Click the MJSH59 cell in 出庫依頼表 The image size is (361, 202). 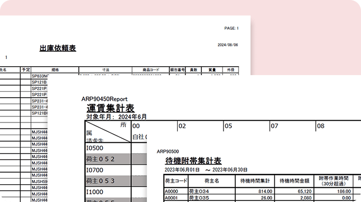coord(40,182)
